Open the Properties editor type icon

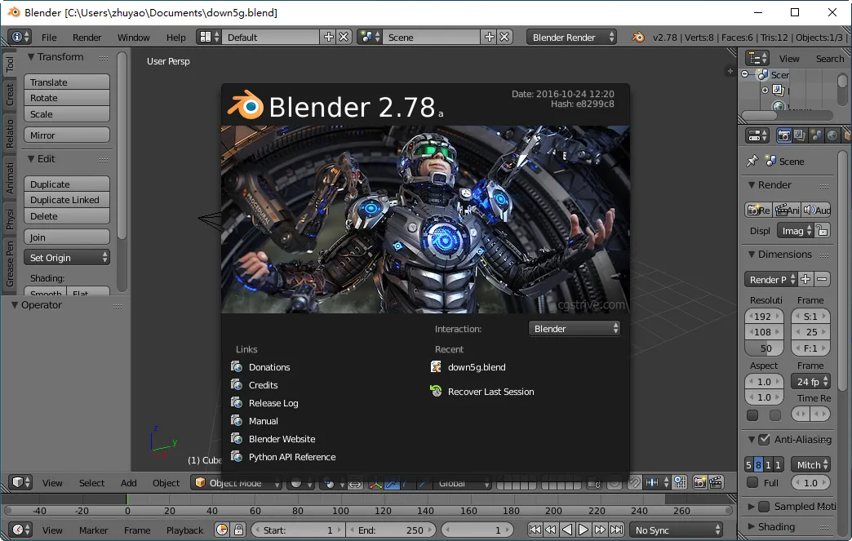tap(757, 135)
